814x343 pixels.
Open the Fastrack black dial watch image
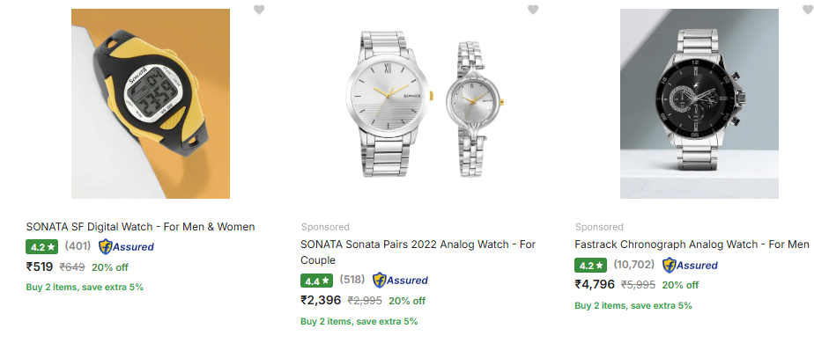[x=699, y=104]
